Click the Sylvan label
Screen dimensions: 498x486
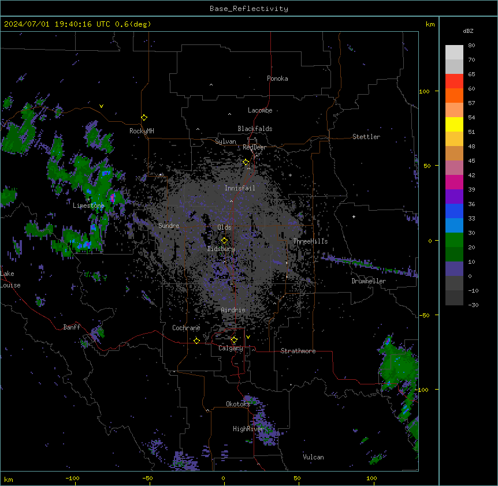(225, 141)
